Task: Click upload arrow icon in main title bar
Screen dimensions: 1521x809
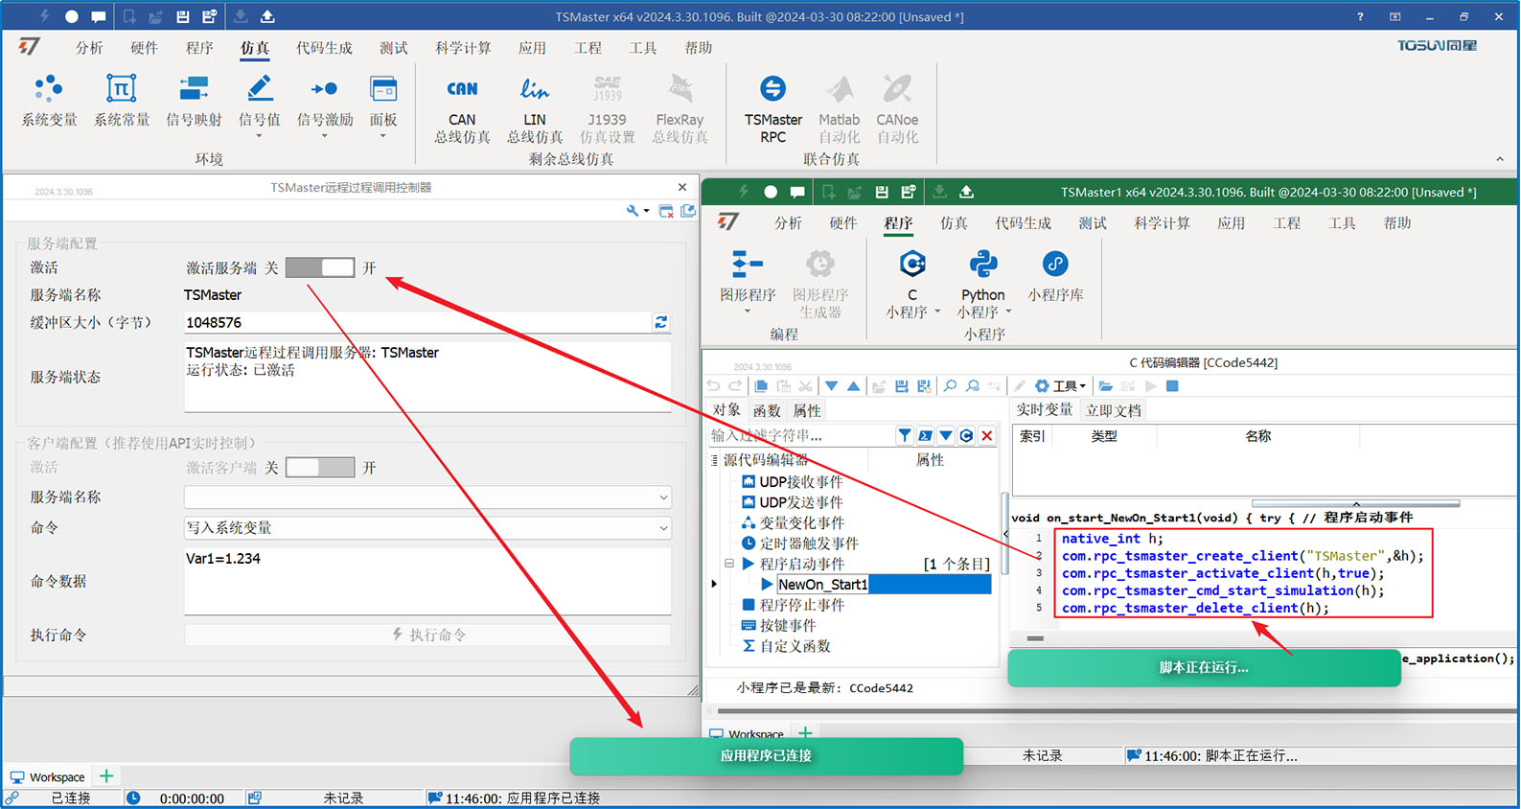Action: [267, 16]
